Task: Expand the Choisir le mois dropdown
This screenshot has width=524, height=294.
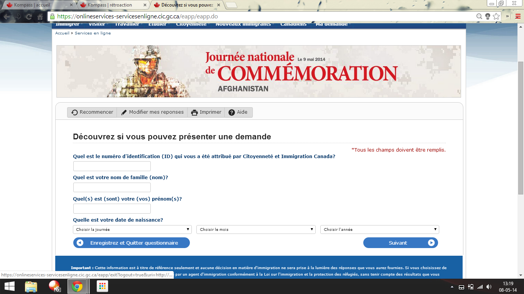Action: pyautogui.click(x=256, y=229)
